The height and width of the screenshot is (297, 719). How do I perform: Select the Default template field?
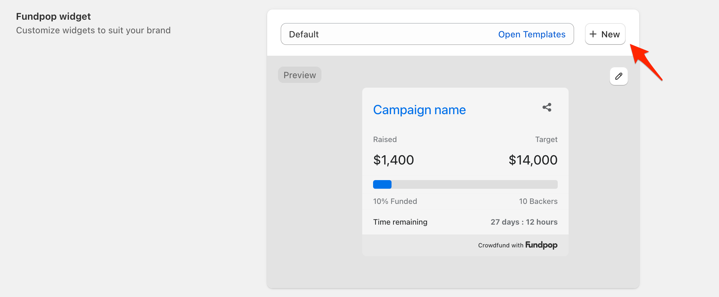click(373, 34)
